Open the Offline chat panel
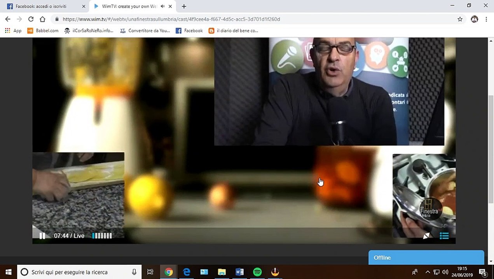 (426, 258)
